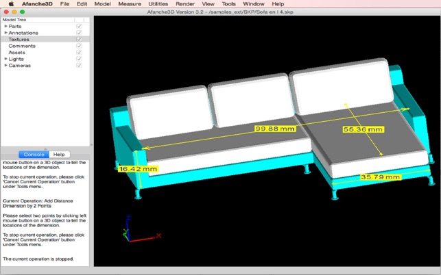441x275 pixels.
Task: Toggle the Lights visibility checkbox
Action: 80,60
